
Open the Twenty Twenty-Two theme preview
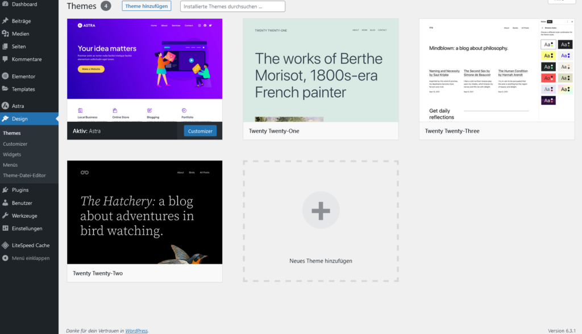[144, 212]
